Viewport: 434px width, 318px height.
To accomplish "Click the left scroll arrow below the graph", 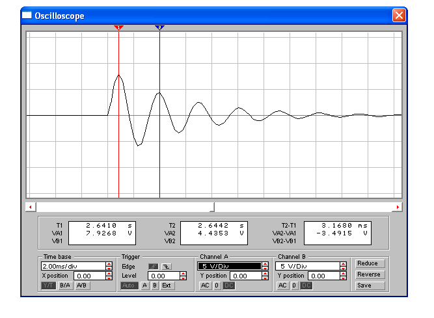I will 31,207.
